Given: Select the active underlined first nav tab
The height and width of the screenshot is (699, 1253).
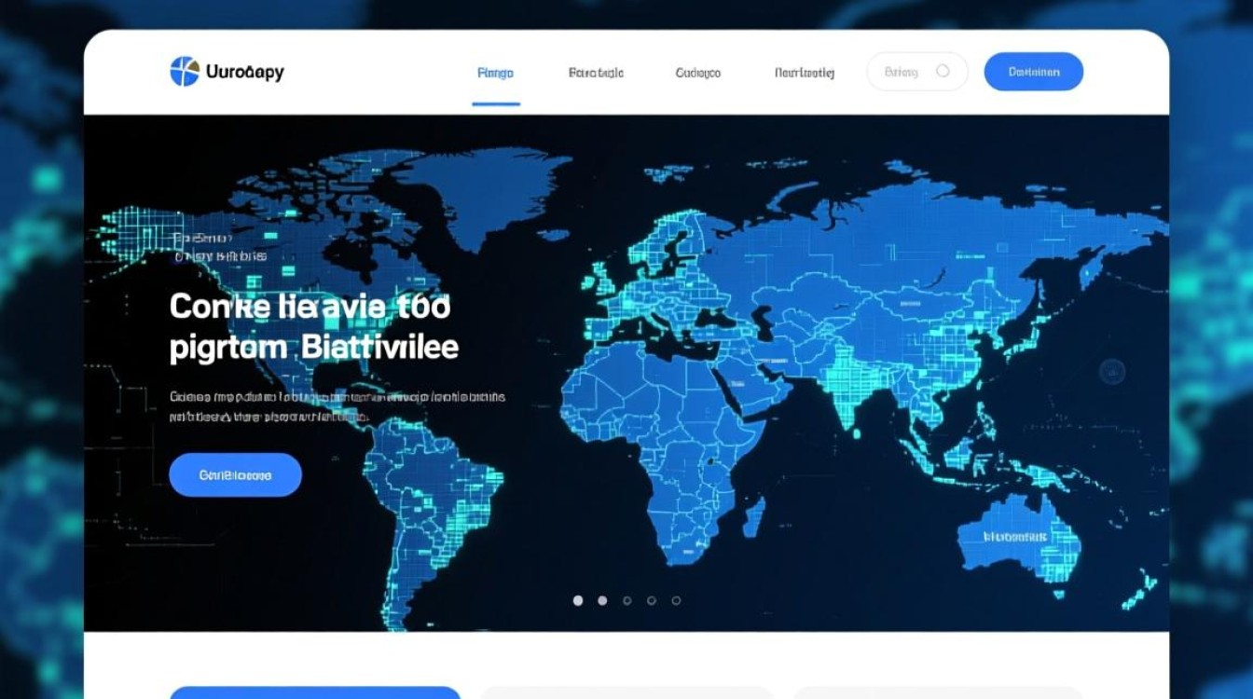Looking at the screenshot, I should pos(495,73).
